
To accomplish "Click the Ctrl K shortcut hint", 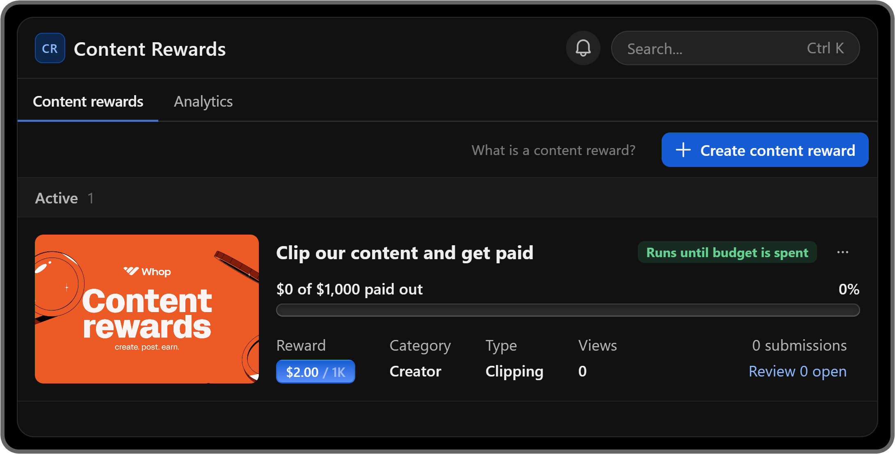I will point(825,48).
